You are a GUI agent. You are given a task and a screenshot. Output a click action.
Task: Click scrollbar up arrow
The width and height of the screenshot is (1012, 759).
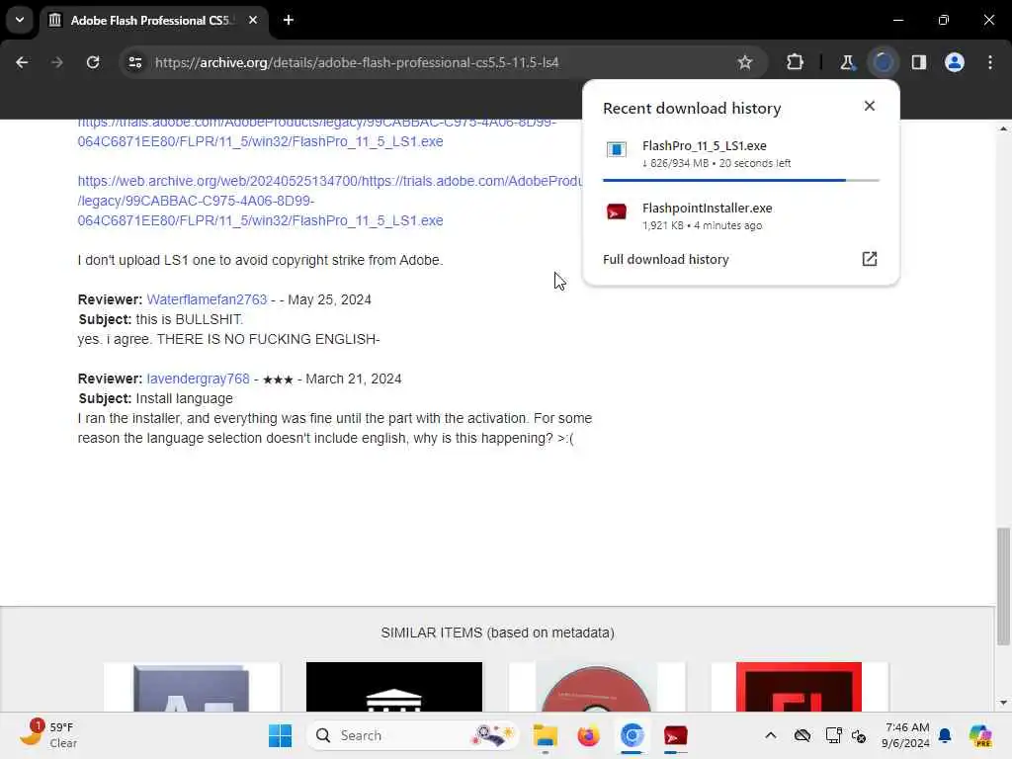[x=1002, y=128]
